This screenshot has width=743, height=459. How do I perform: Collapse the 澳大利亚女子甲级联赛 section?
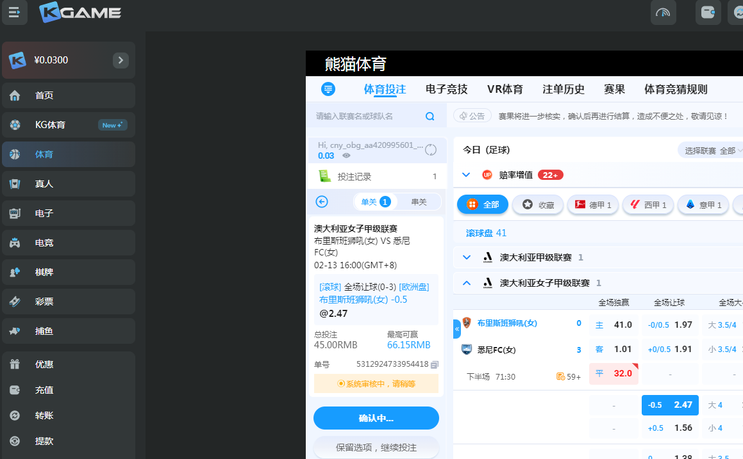[467, 283]
